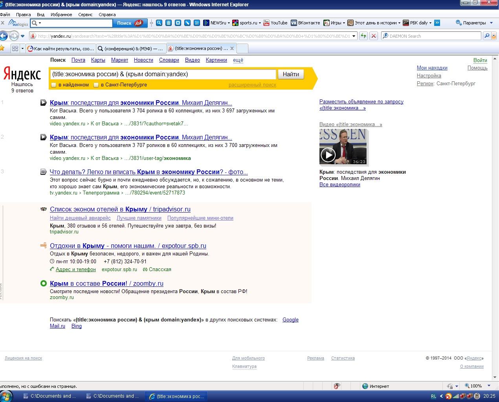Open the Настройка link
This screenshot has height=402, width=499.
click(429, 76)
